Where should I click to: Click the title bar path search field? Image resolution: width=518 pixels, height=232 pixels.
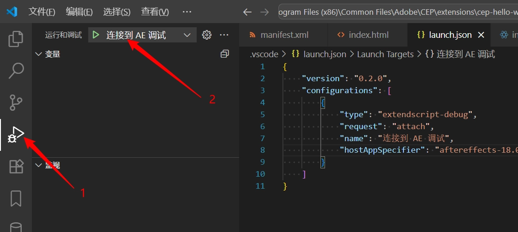[x=397, y=12]
